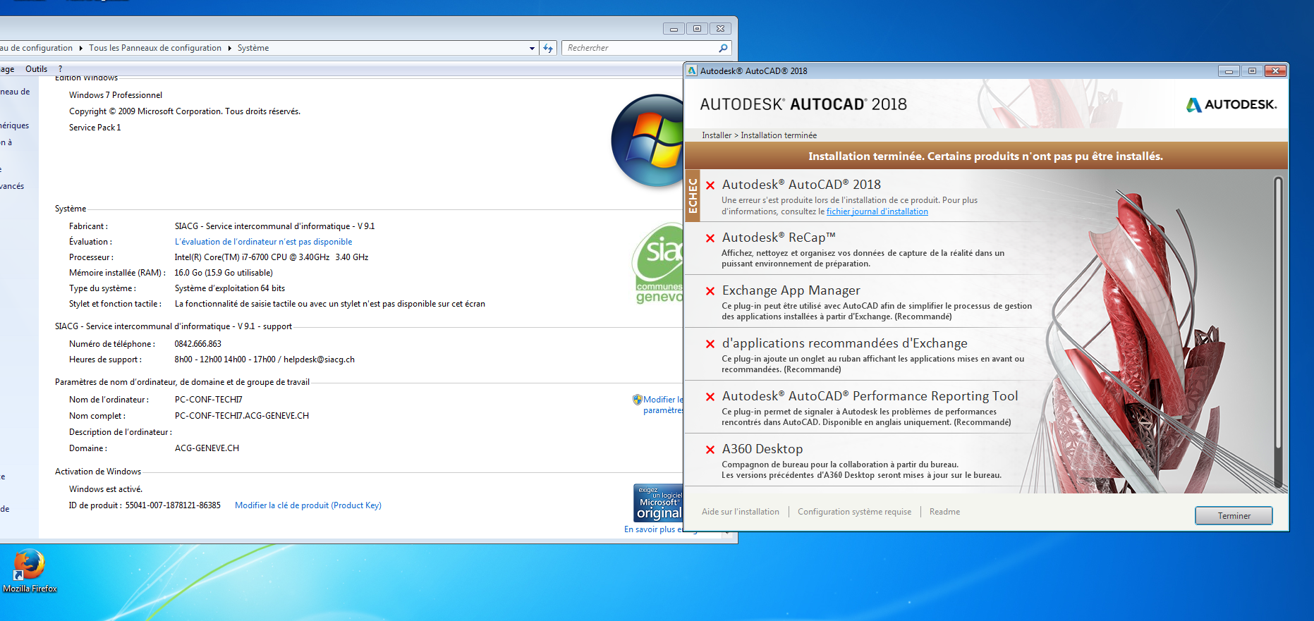
Task: Click the red X beside Exchange App Manager
Action: 710,291
